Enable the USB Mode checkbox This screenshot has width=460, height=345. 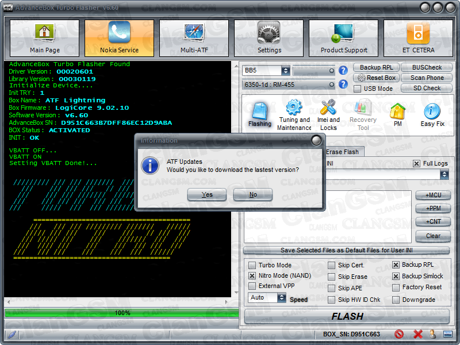coord(357,89)
